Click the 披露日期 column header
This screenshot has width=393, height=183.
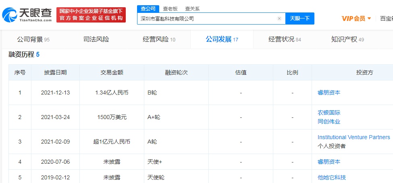click(55, 73)
